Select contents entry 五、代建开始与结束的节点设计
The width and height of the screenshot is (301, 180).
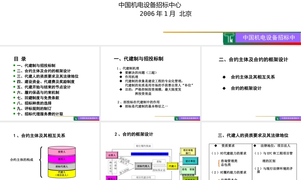44,87
